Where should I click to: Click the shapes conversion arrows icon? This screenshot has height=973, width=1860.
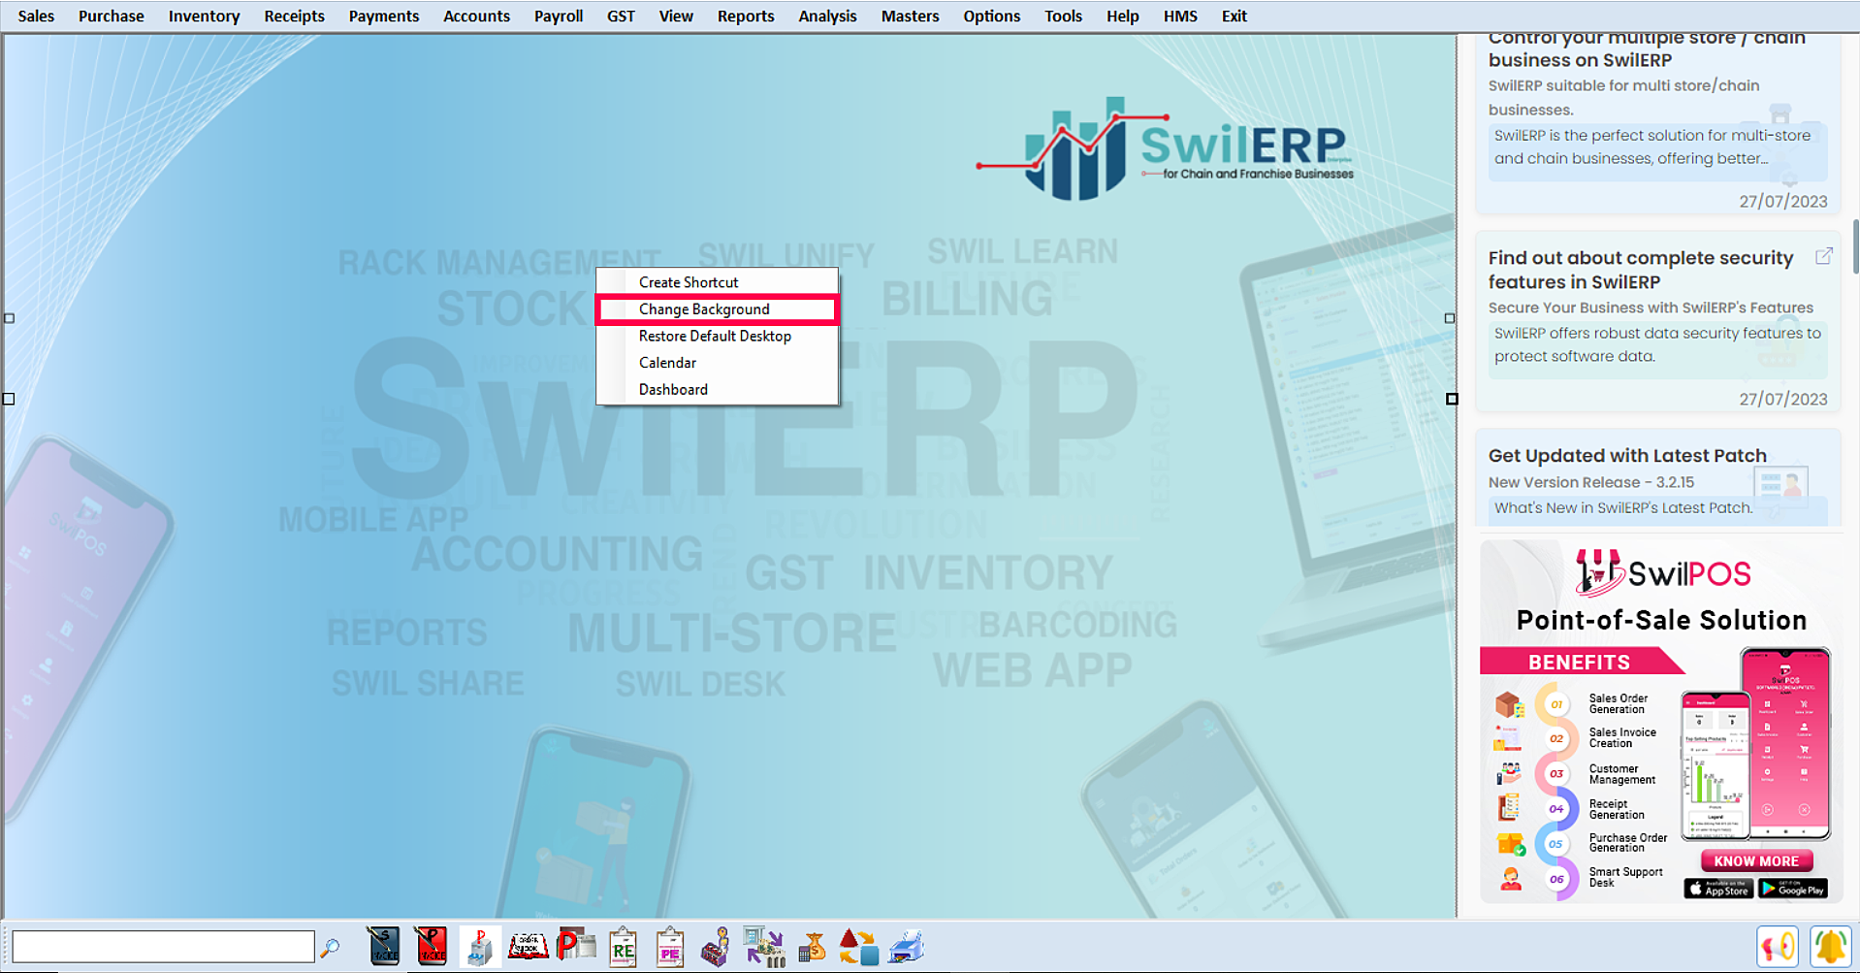pos(859,947)
